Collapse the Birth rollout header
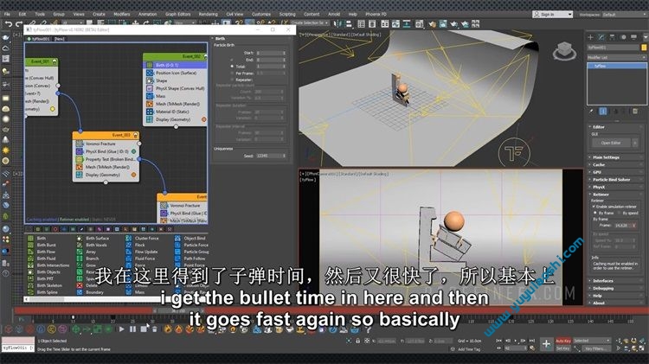 [x=251, y=38]
